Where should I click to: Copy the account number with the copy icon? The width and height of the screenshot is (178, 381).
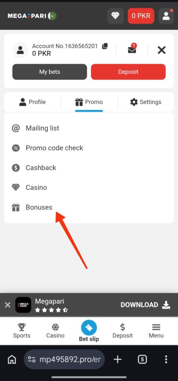coord(105,46)
